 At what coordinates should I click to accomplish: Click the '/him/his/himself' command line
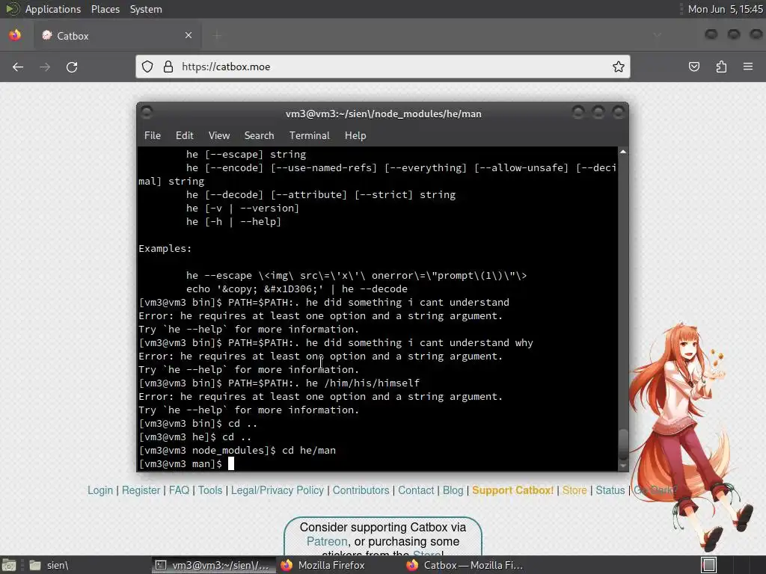tap(279, 383)
